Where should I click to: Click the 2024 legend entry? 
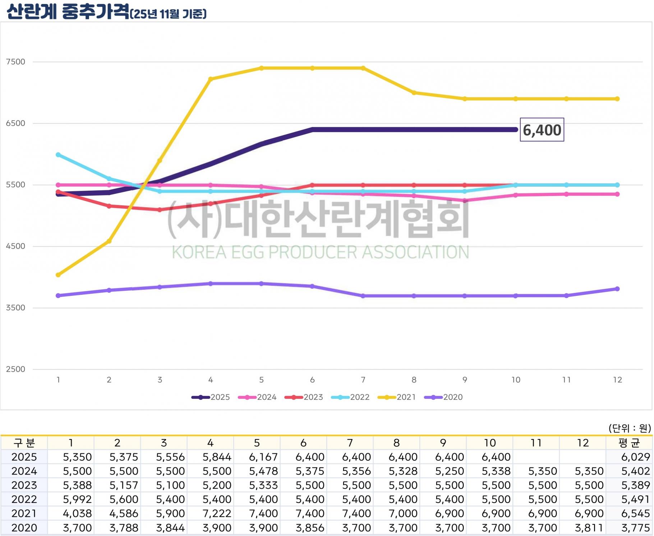click(257, 397)
